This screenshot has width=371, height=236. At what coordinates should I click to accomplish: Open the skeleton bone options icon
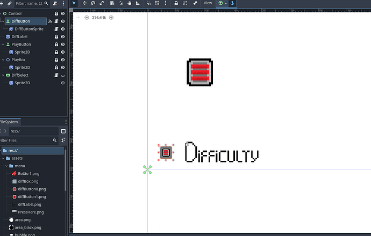pos(195,3)
